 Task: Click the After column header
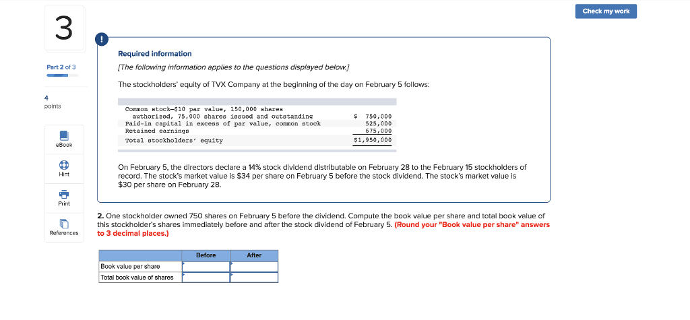click(x=254, y=255)
